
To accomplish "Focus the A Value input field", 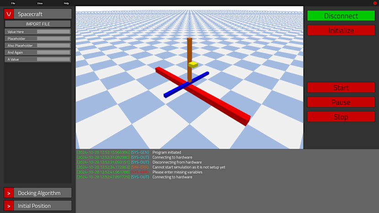I will (x=53, y=59).
